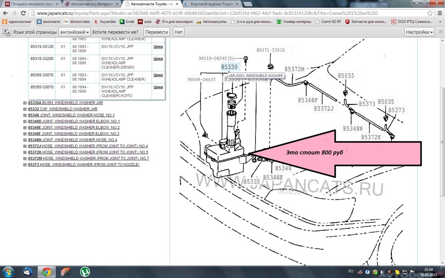Open uTorrent from the taskbar

pos(84,272)
